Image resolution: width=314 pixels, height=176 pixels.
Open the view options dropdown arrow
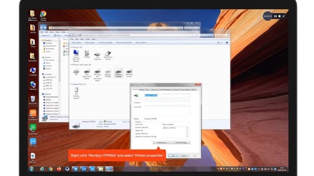click(221, 43)
